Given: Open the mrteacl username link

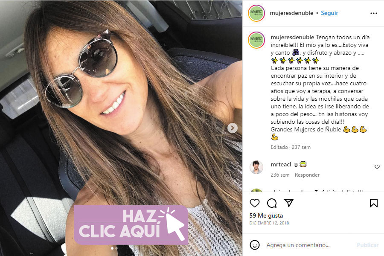Looking at the screenshot, I should tap(281, 165).
